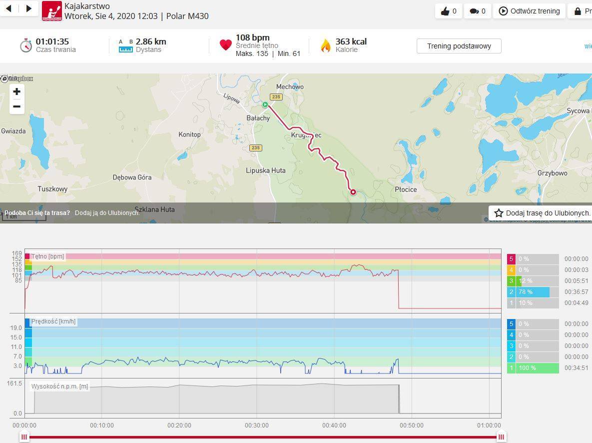Image resolution: width=592 pixels, height=443 pixels.
Task: Select heart rate zone 2 bar
Action: pos(534,292)
